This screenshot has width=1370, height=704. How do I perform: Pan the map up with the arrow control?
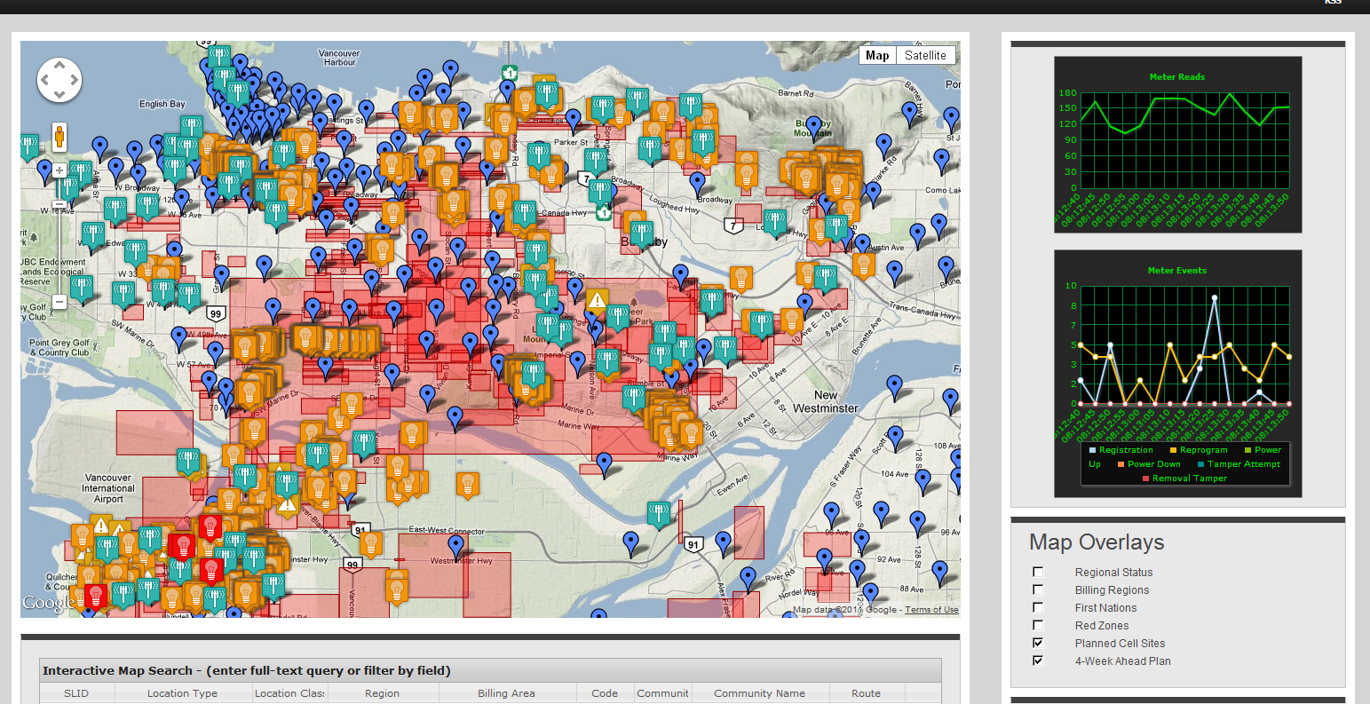pyautogui.click(x=59, y=67)
